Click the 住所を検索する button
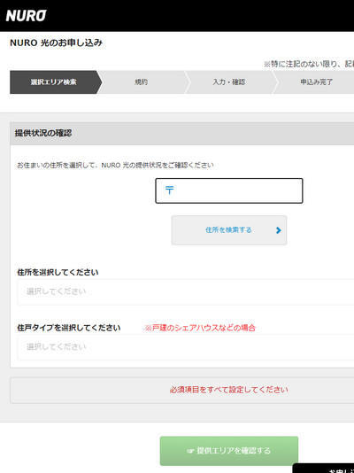Viewport: 354px width, 473px height. [x=229, y=230]
